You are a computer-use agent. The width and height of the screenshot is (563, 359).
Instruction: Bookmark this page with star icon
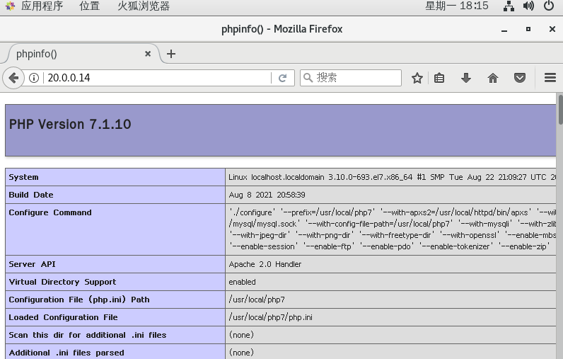[417, 78]
